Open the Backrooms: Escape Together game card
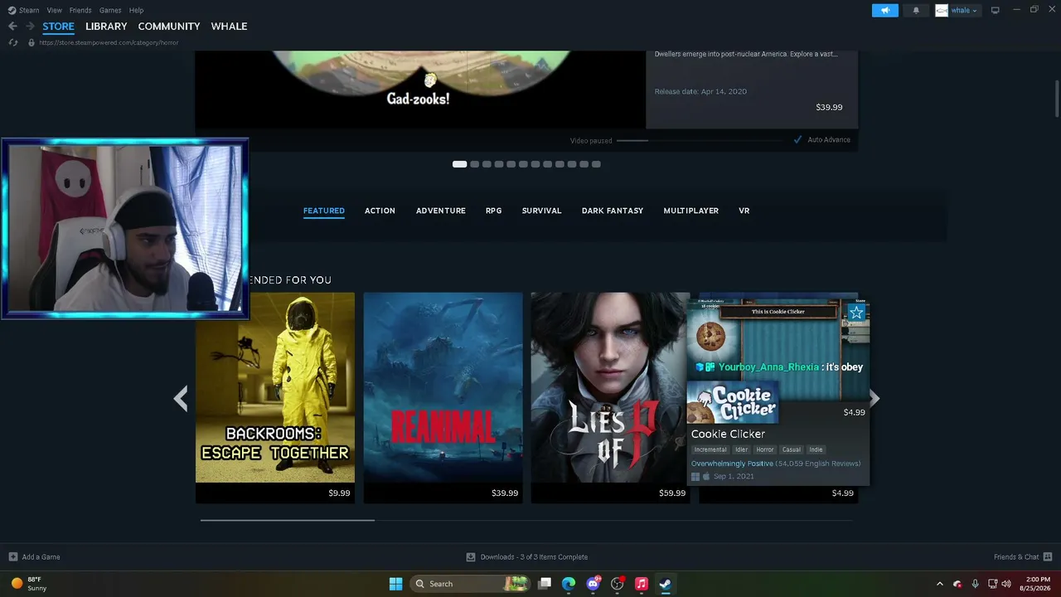The image size is (1061, 597). (x=275, y=397)
